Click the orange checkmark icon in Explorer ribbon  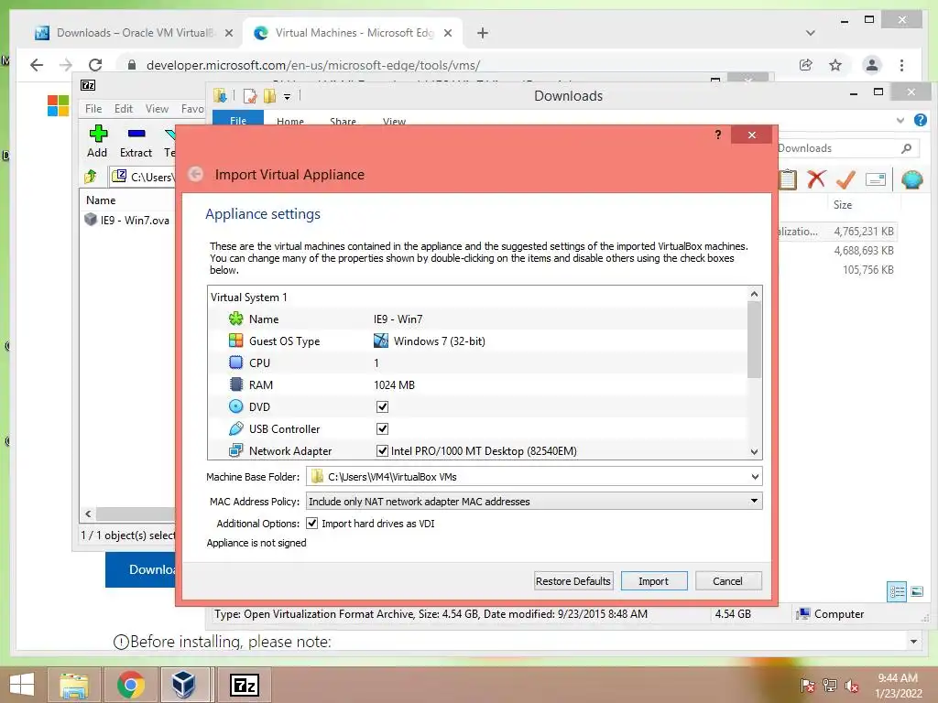pos(845,178)
